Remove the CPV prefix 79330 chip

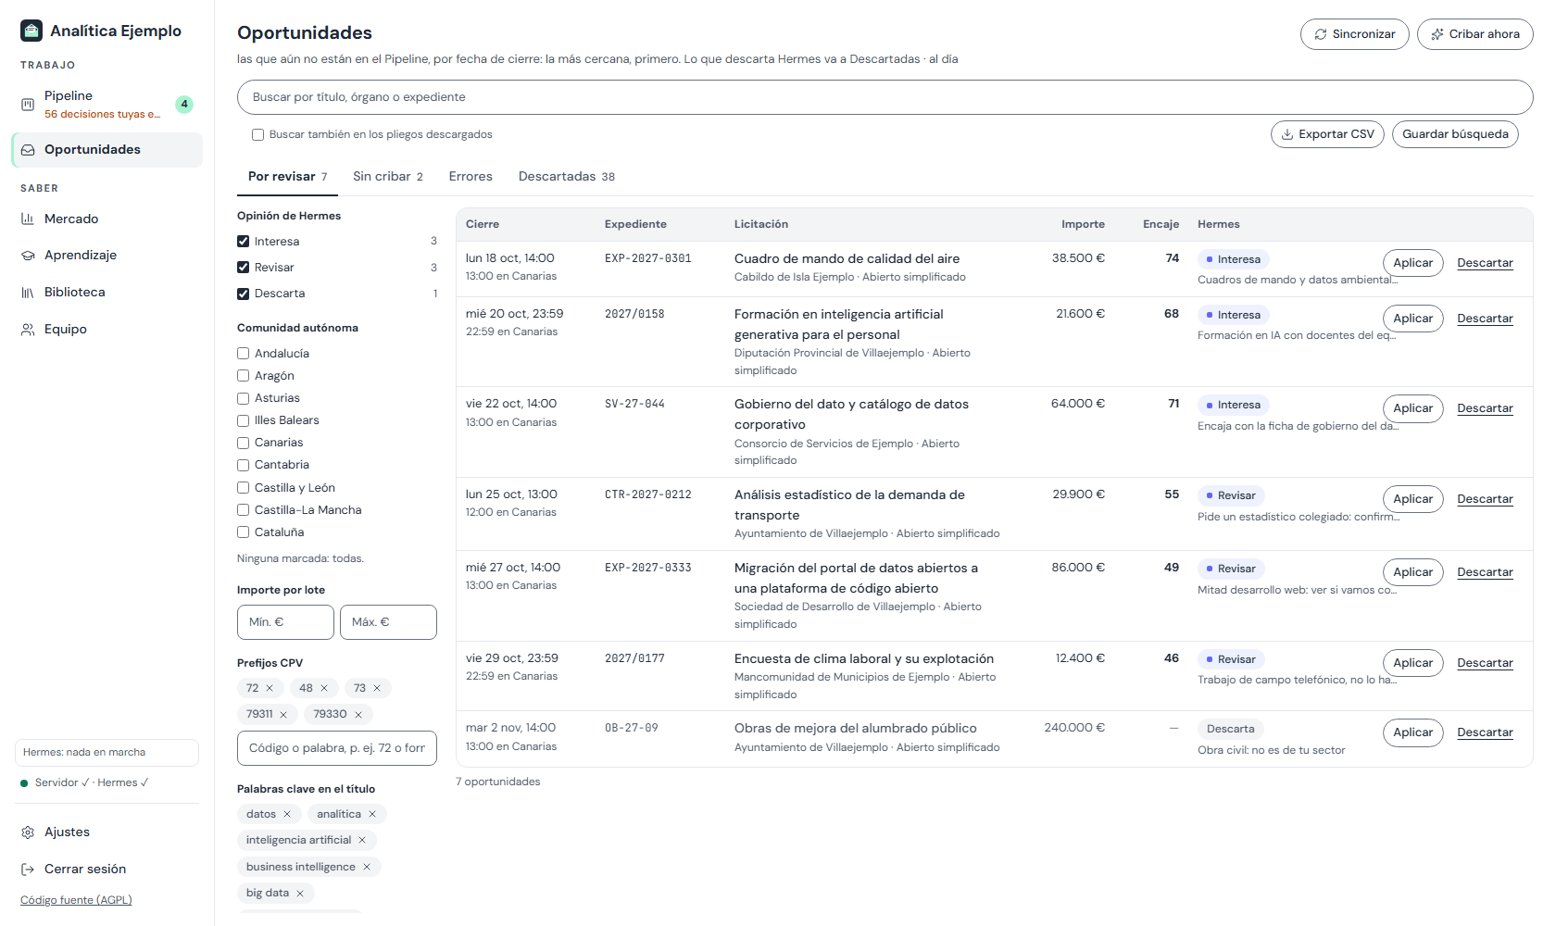358,715
